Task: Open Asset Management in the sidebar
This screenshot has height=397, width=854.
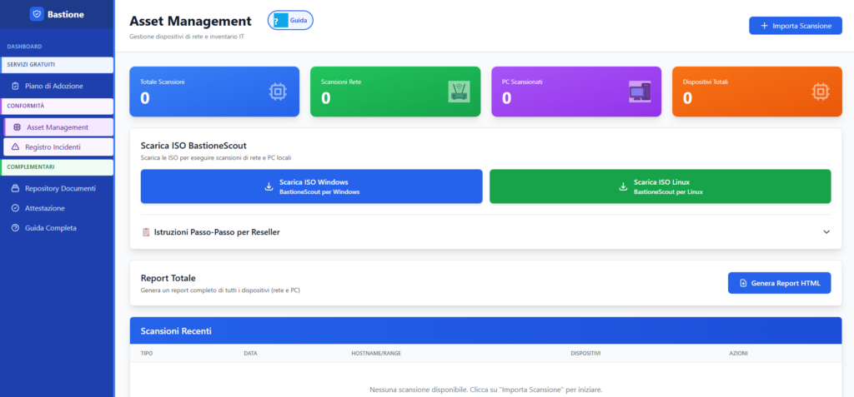Action: 57,127
